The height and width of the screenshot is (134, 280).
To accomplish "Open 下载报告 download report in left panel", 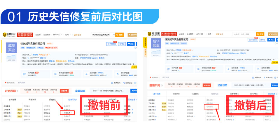I will tap(112, 44).
